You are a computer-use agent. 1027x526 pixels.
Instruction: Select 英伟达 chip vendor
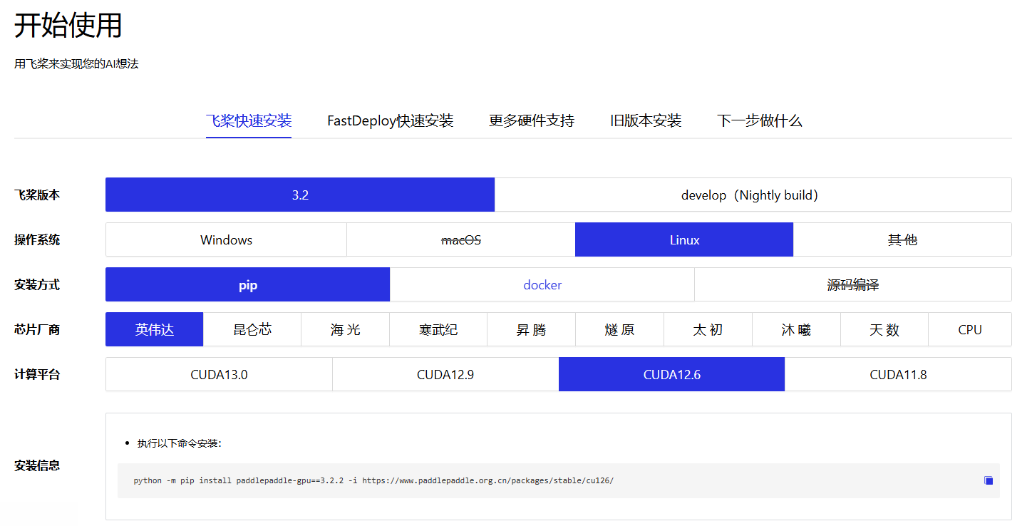pos(154,329)
